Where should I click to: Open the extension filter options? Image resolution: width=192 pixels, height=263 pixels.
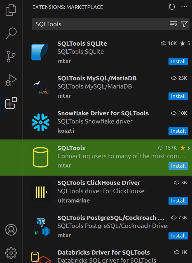coord(184,24)
